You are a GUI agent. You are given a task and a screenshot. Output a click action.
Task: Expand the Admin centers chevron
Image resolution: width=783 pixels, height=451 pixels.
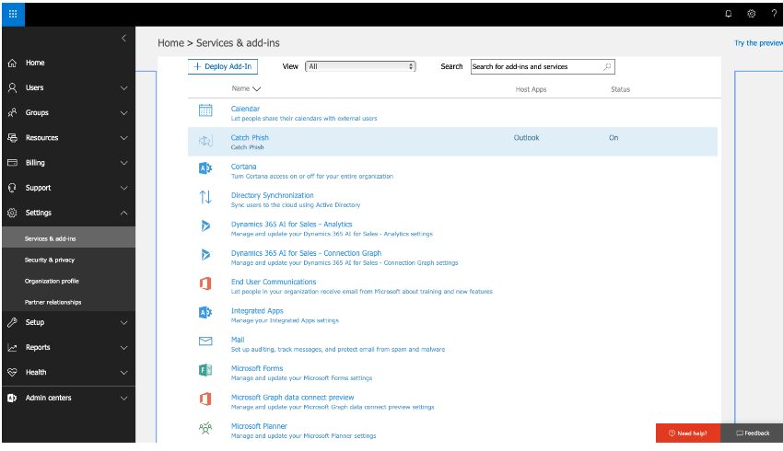123,399
